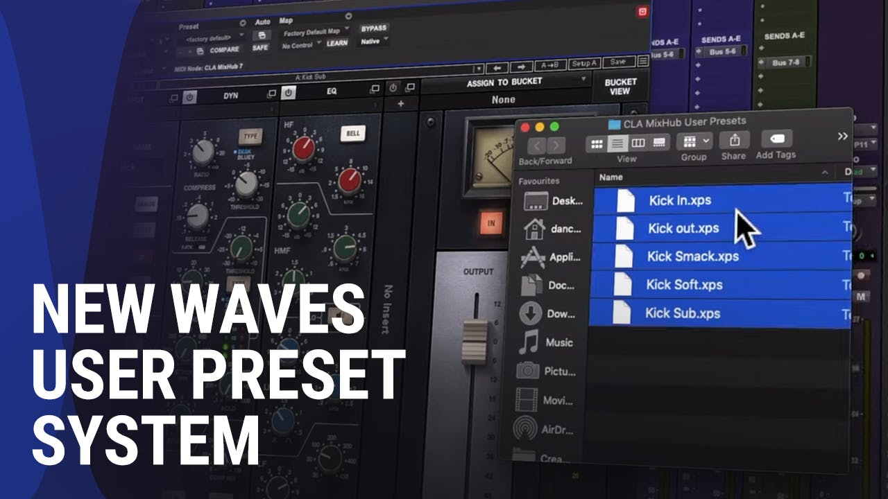Toggle the DYN section power button
888x499 pixels.
coord(189,96)
